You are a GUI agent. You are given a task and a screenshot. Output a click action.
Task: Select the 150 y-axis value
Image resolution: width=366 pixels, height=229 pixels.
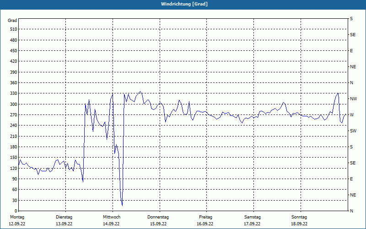click(14, 158)
